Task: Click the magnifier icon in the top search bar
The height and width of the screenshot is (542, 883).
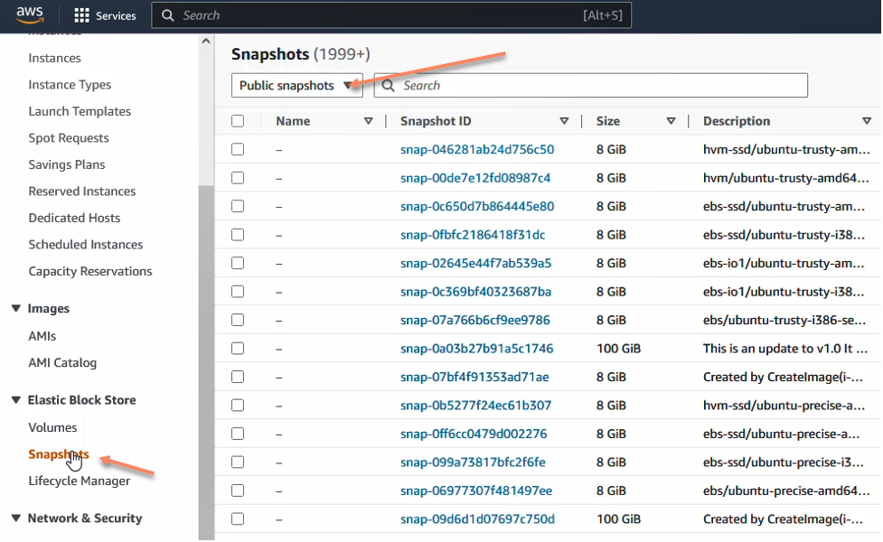Action: pos(167,14)
